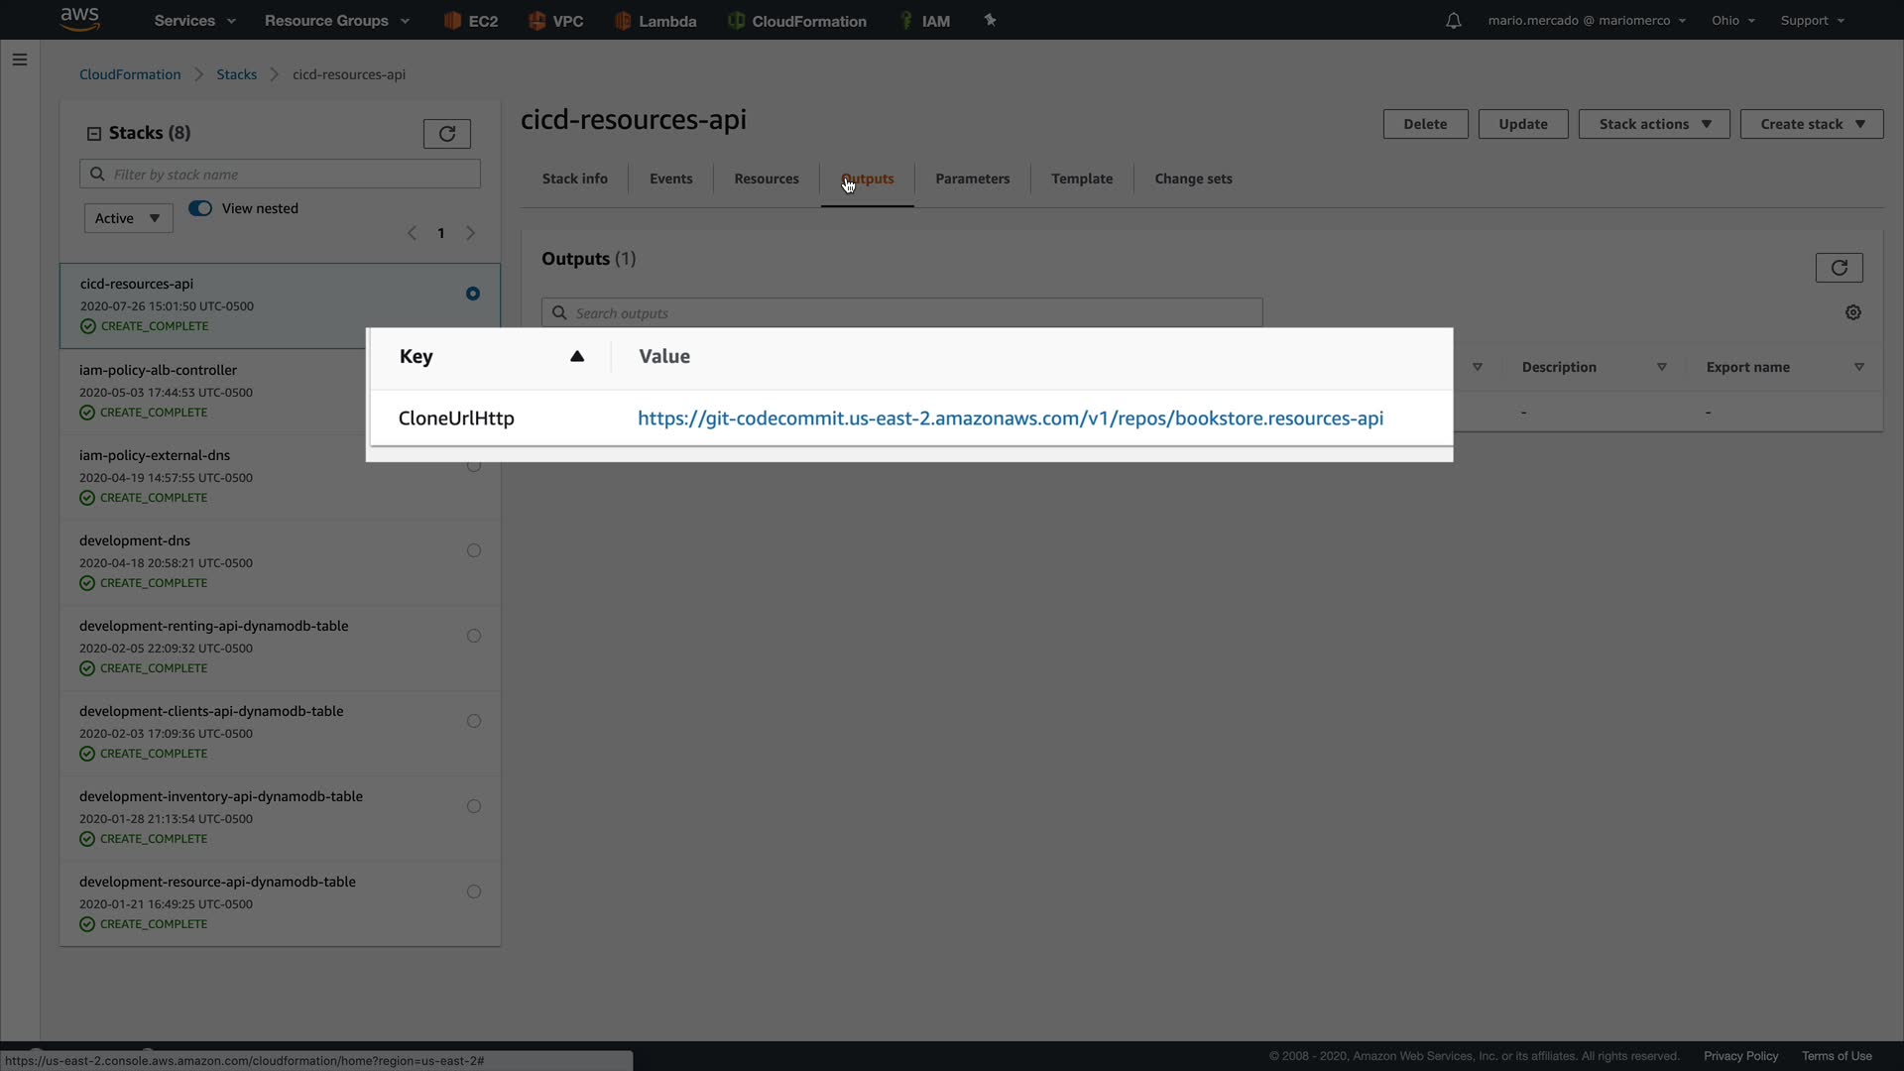Click the Delete stack button
The image size is (1904, 1071).
coord(1424,124)
